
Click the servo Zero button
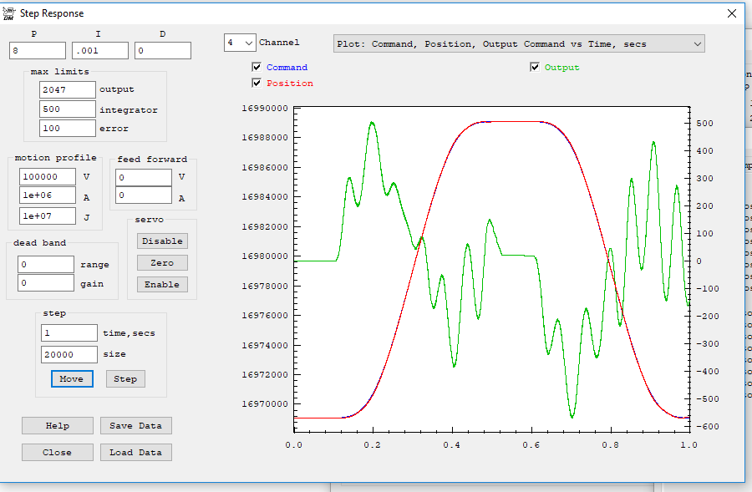point(162,262)
